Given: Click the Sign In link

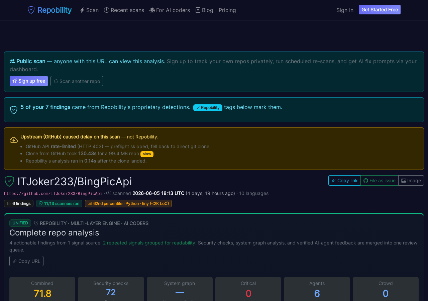Looking at the screenshot, I should tap(345, 10).
